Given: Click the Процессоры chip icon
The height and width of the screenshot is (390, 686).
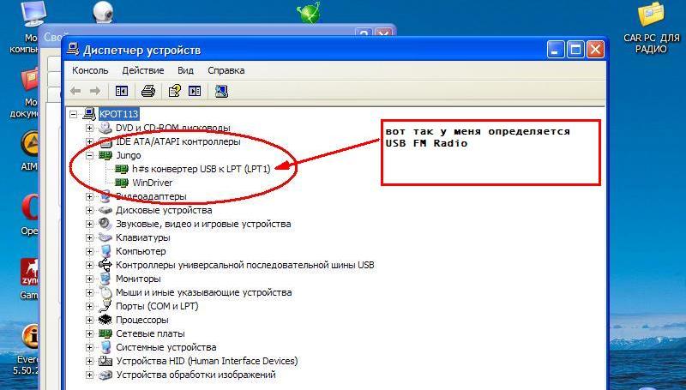Looking at the screenshot, I should pos(105,320).
